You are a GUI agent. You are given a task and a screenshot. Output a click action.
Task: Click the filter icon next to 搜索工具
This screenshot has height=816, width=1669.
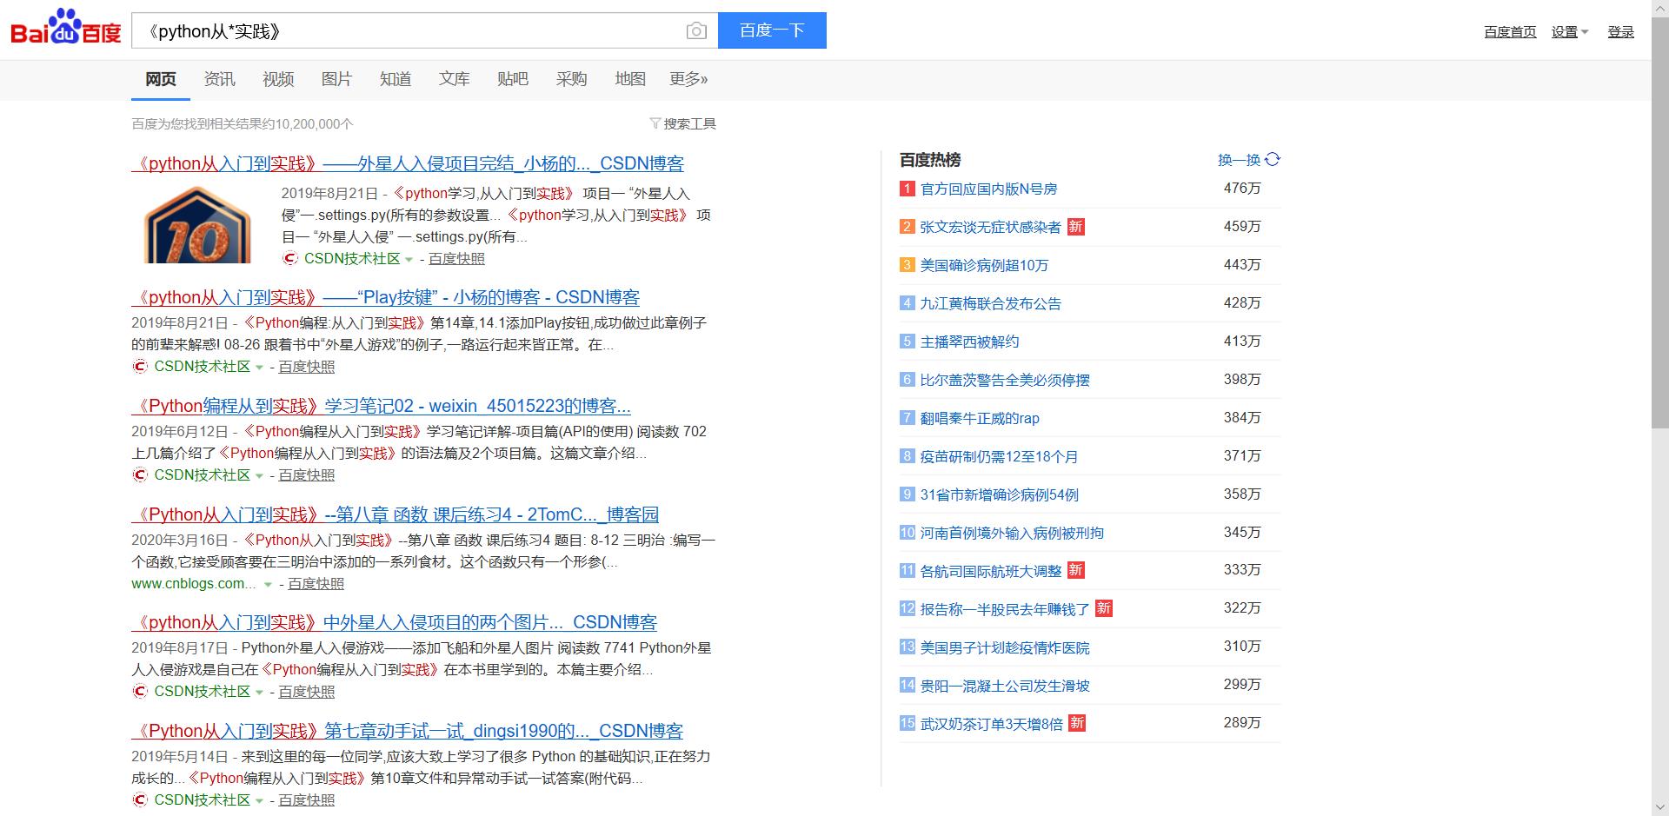tap(655, 123)
